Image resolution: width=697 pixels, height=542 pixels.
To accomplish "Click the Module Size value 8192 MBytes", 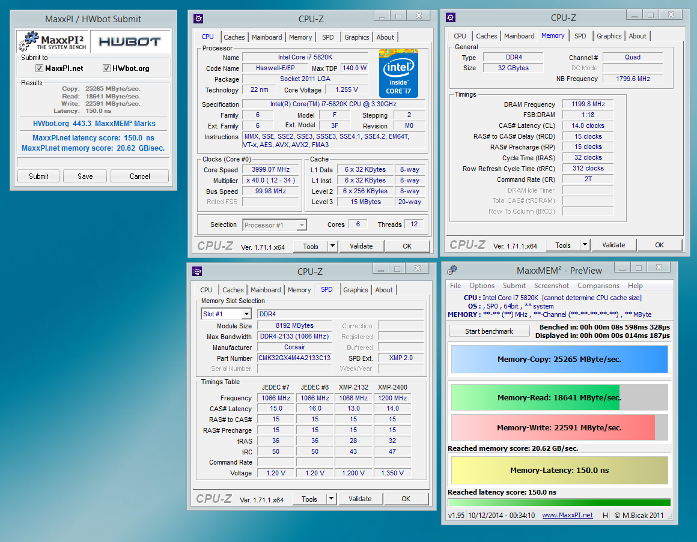I will (x=294, y=325).
